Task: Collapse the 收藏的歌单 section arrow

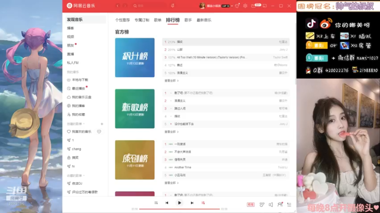Action: (x=84, y=176)
